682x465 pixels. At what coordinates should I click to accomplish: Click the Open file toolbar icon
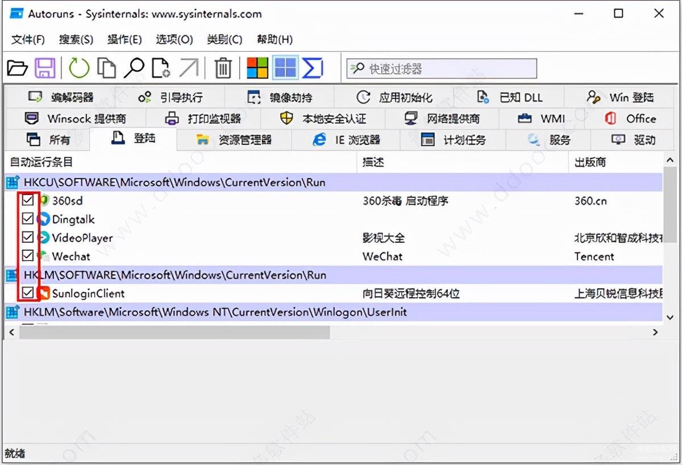click(x=17, y=69)
